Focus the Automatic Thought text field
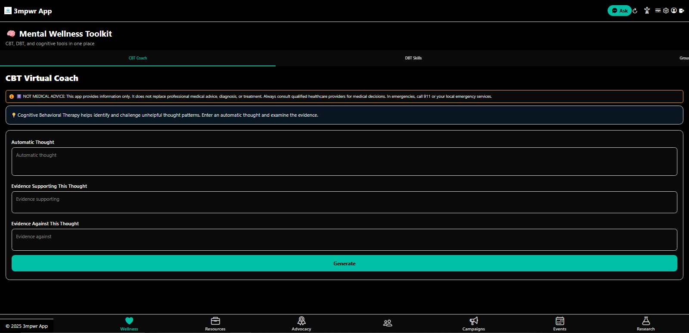Screen dimensions: 689x333 [x=344, y=162]
